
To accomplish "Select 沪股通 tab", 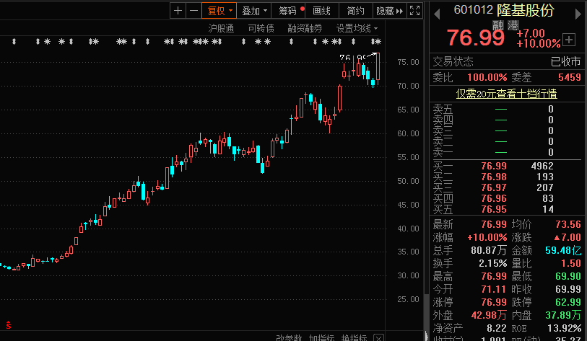I will pos(221,28).
